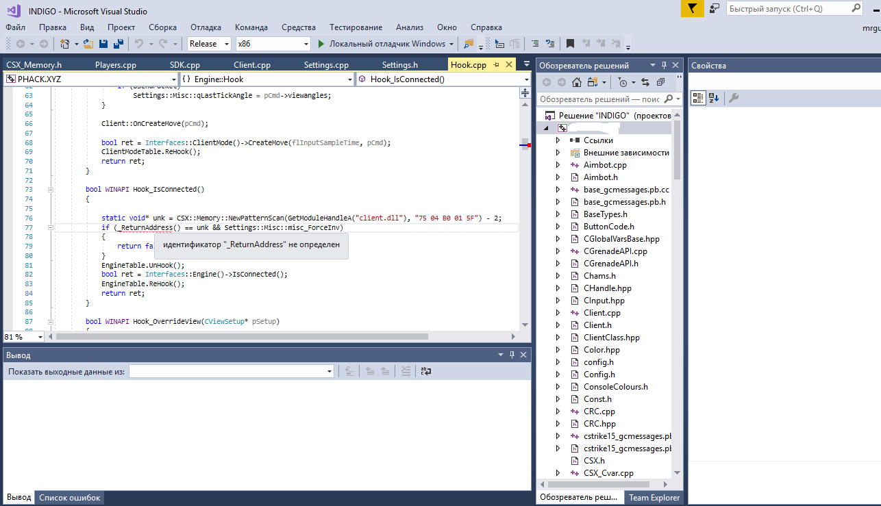Click Solutions and Folders view switch icon
Image resolution: width=881 pixels, height=506 pixels.
click(x=592, y=82)
